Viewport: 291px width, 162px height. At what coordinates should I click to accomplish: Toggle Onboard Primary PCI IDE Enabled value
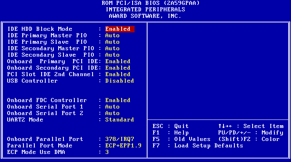pyautogui.click(x=118, y=62)
